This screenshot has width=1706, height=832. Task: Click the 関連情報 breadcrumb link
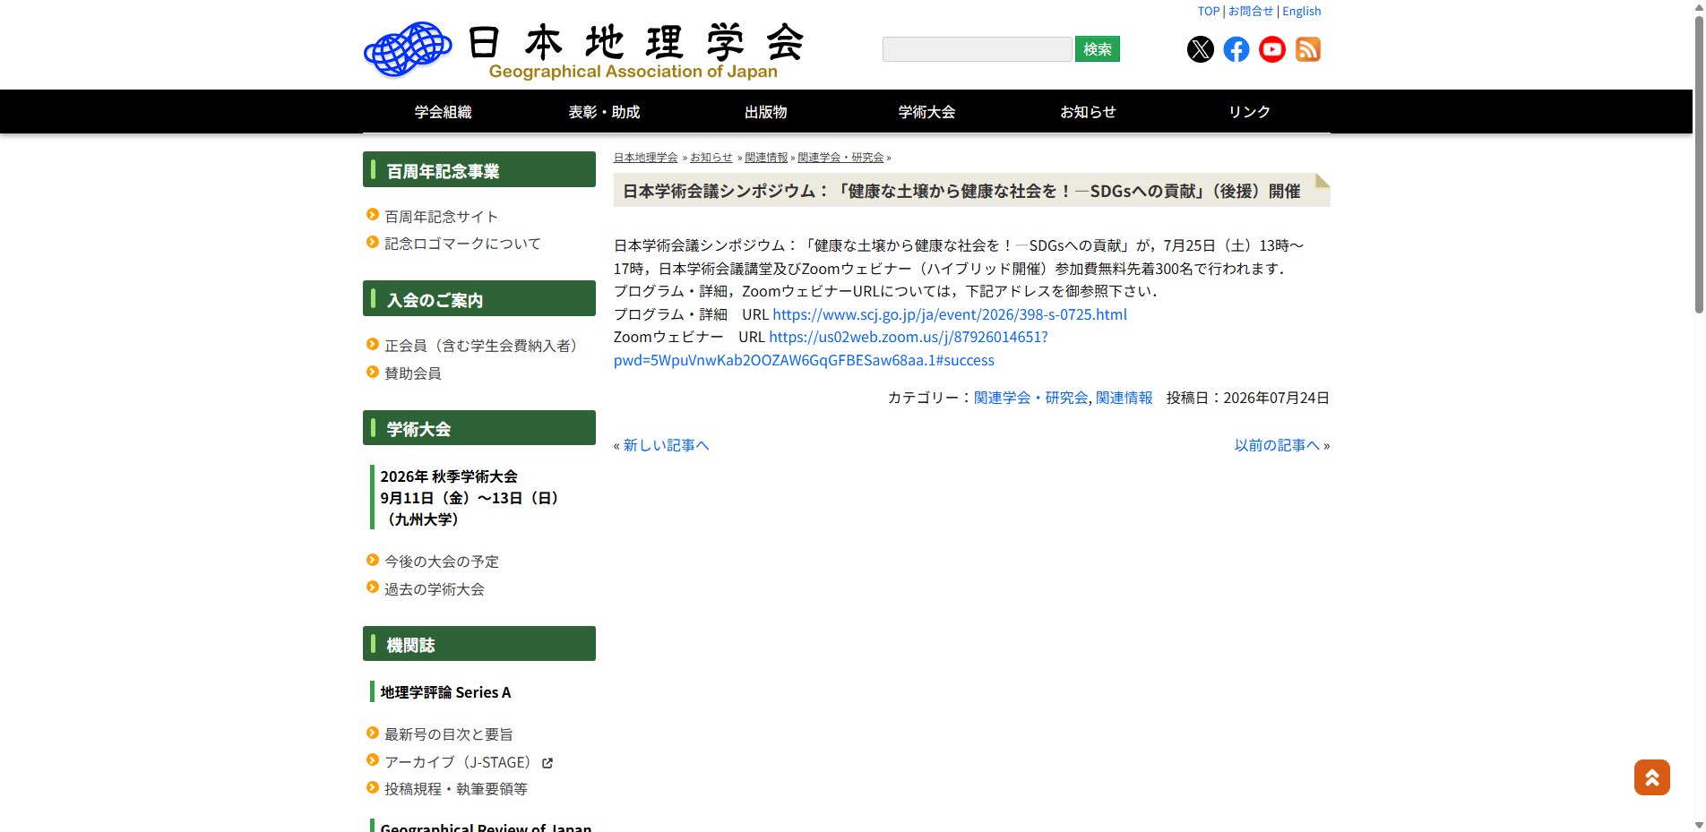[766, 158]
